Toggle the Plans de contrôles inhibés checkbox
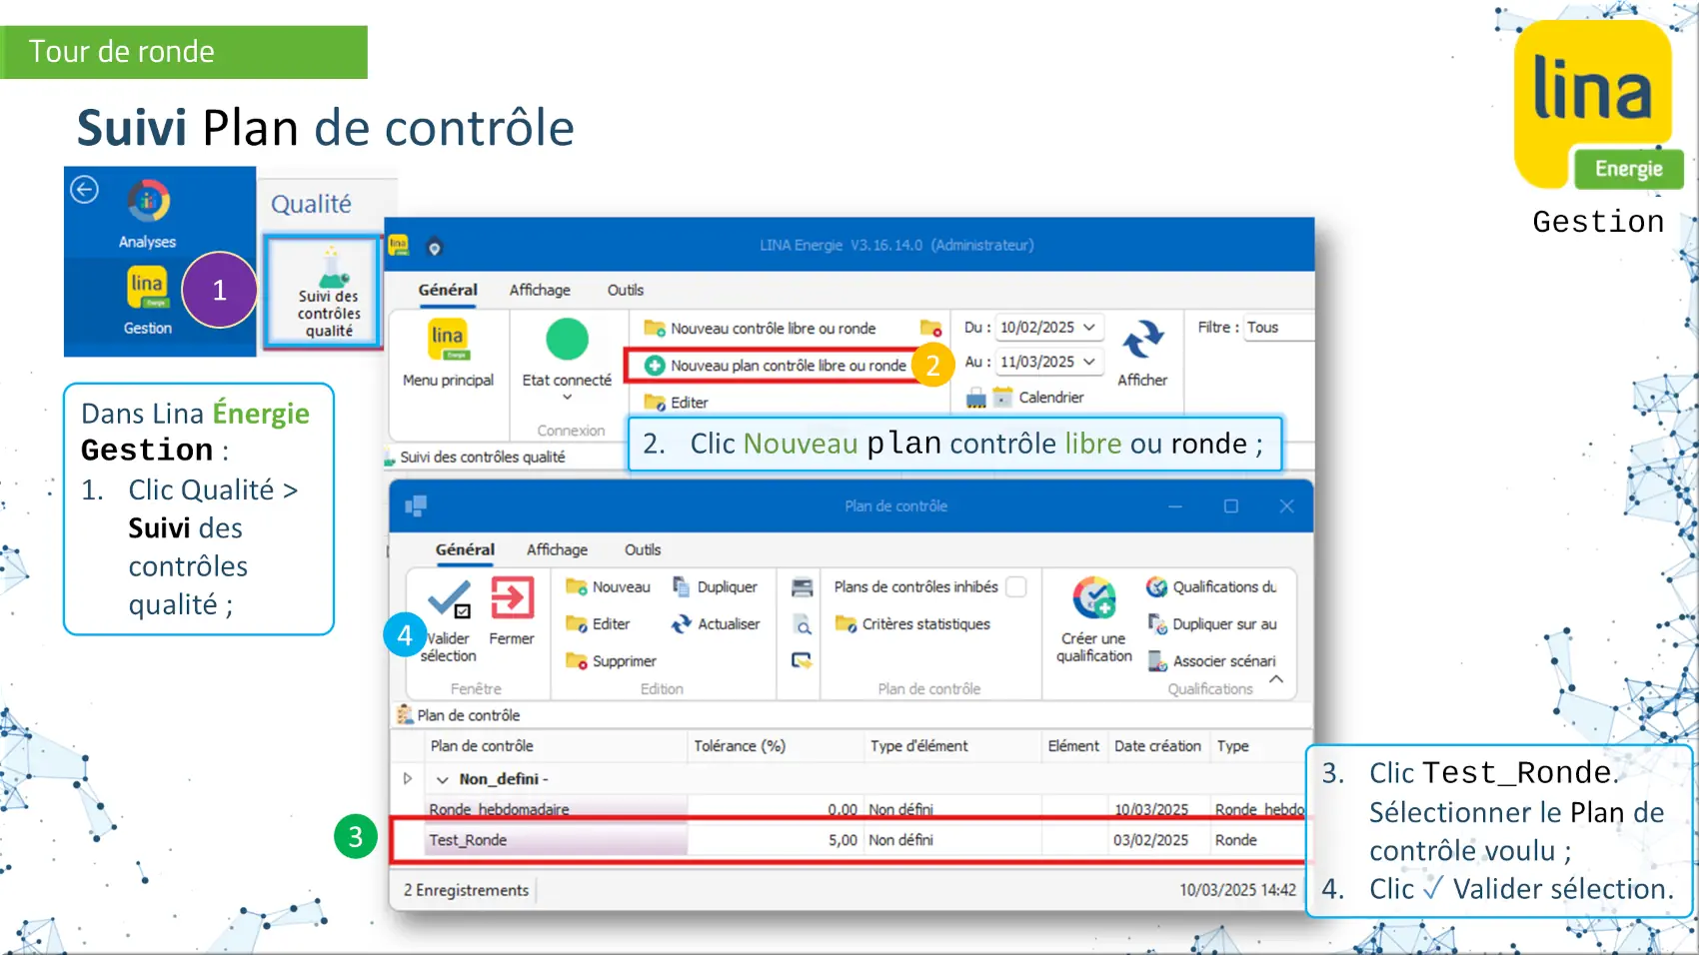Image resolution: width=1699 pixels, height=955 pixels. tap(1016, 587)
